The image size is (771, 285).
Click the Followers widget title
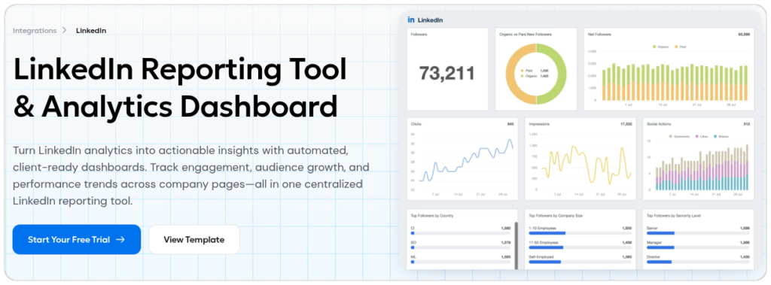point(419,35)
